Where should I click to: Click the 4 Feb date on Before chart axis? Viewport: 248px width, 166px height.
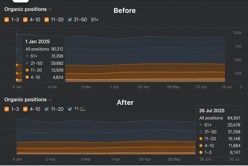pyautogui.click(x=52, y=87)
